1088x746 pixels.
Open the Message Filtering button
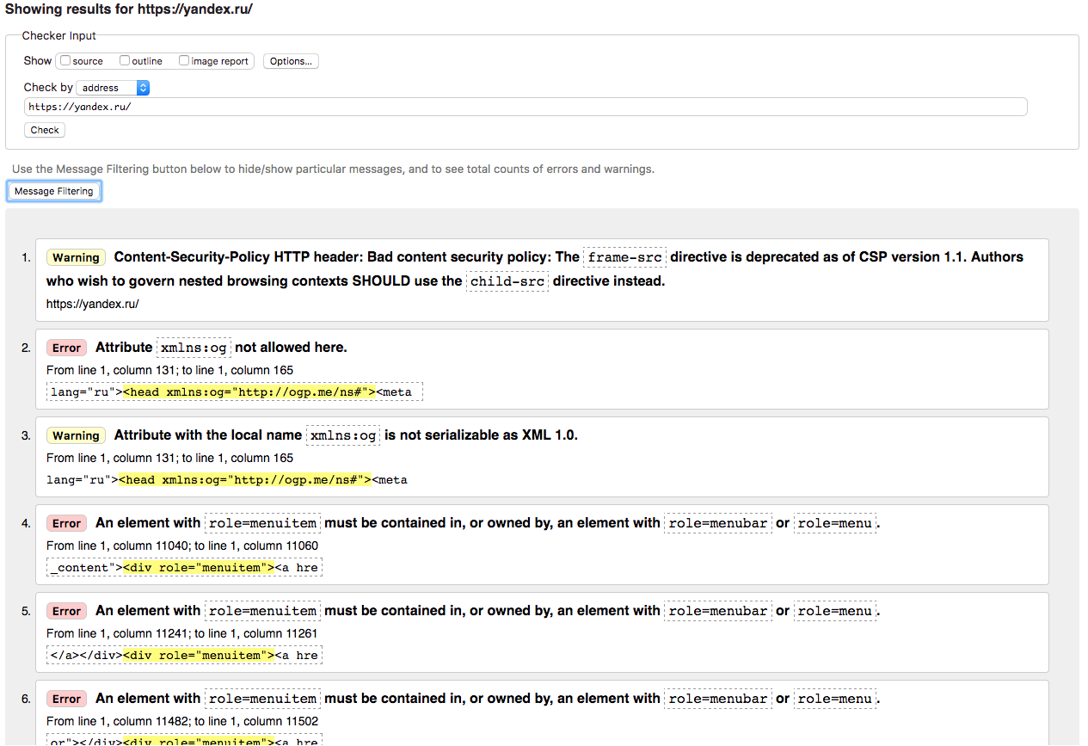[54, 191]
